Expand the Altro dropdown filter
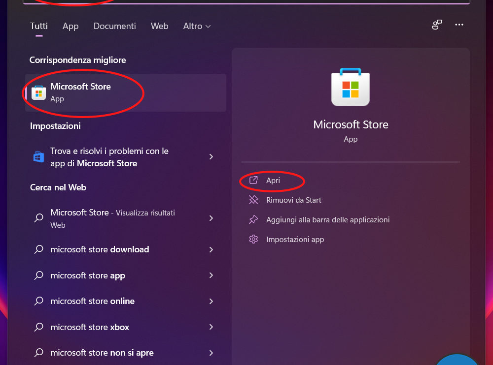The width and height of the screenshot is (493, 365). [197, 26]
